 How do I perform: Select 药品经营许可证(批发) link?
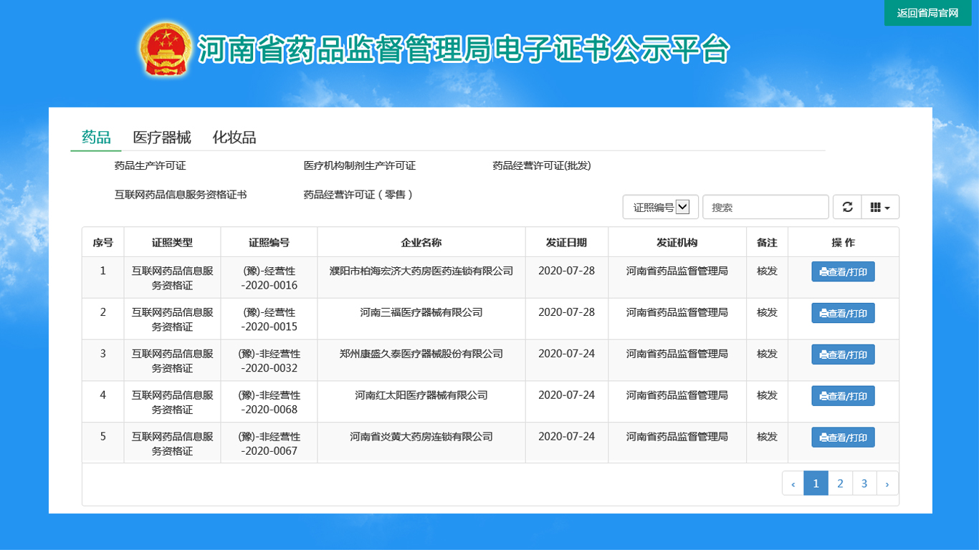point(541,166)
